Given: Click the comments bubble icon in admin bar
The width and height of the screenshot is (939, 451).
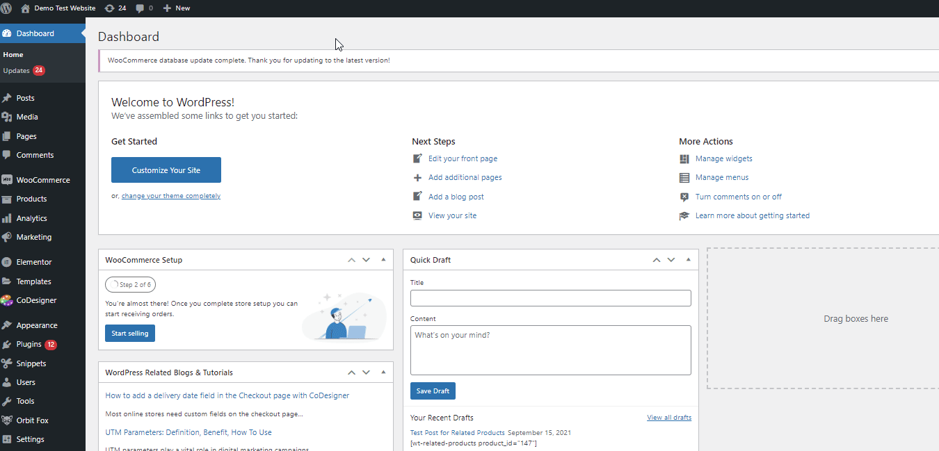Looking at the screenshot, I should pos(140,8).
